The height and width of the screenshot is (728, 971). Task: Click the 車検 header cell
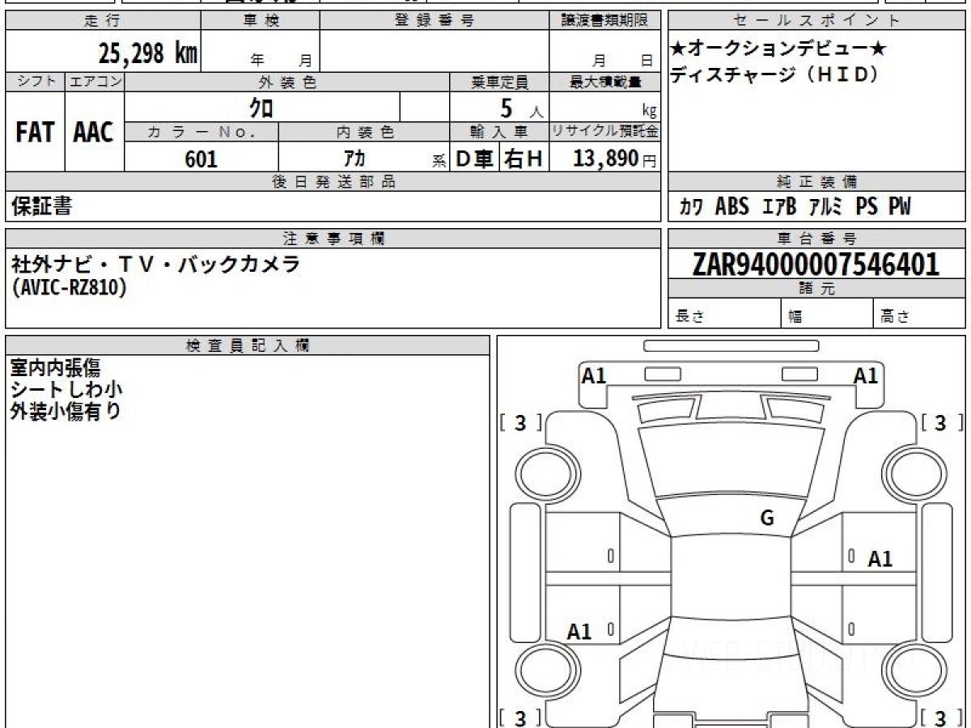click(261, 21)
